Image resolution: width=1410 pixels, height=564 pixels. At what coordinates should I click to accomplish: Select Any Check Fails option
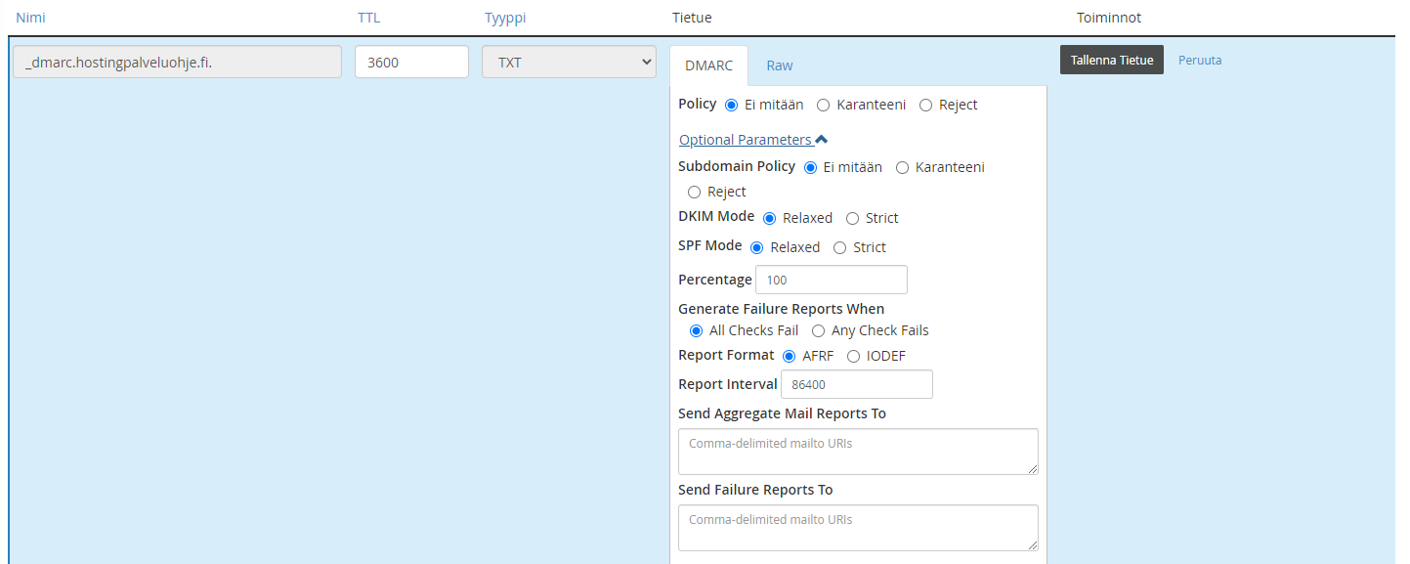(x=819, y=330)
